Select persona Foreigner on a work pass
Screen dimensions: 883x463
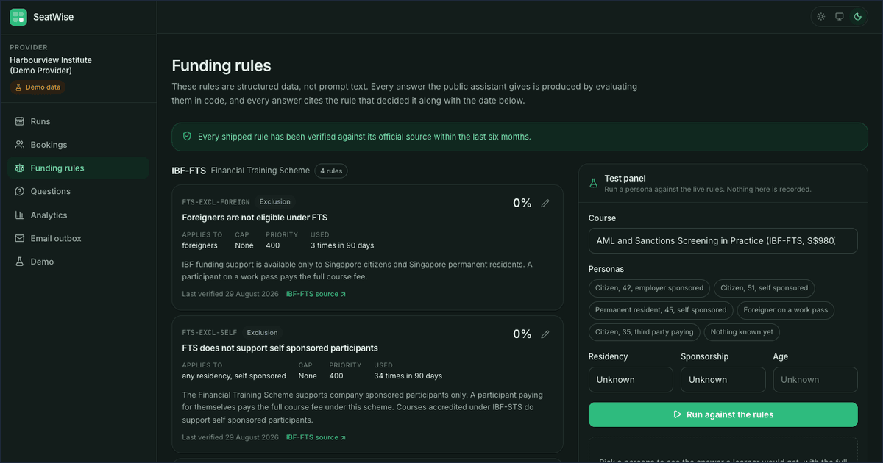785,310
